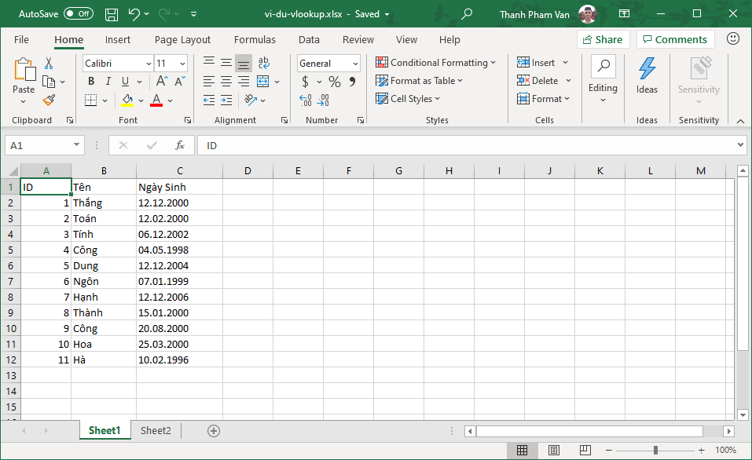
Task: Click the smiley feedback icon
Action: 733,38
